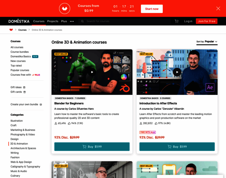Select Architecture & Spaces category
The height and width of the screenshot is (178, 226).
[x=23, y=148]
